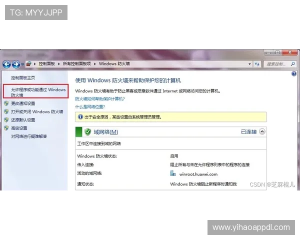The width and height of the screenshot is (300, 240).
Task: Click the Control Panel icon in address bar
Action: tap(29, 63)
